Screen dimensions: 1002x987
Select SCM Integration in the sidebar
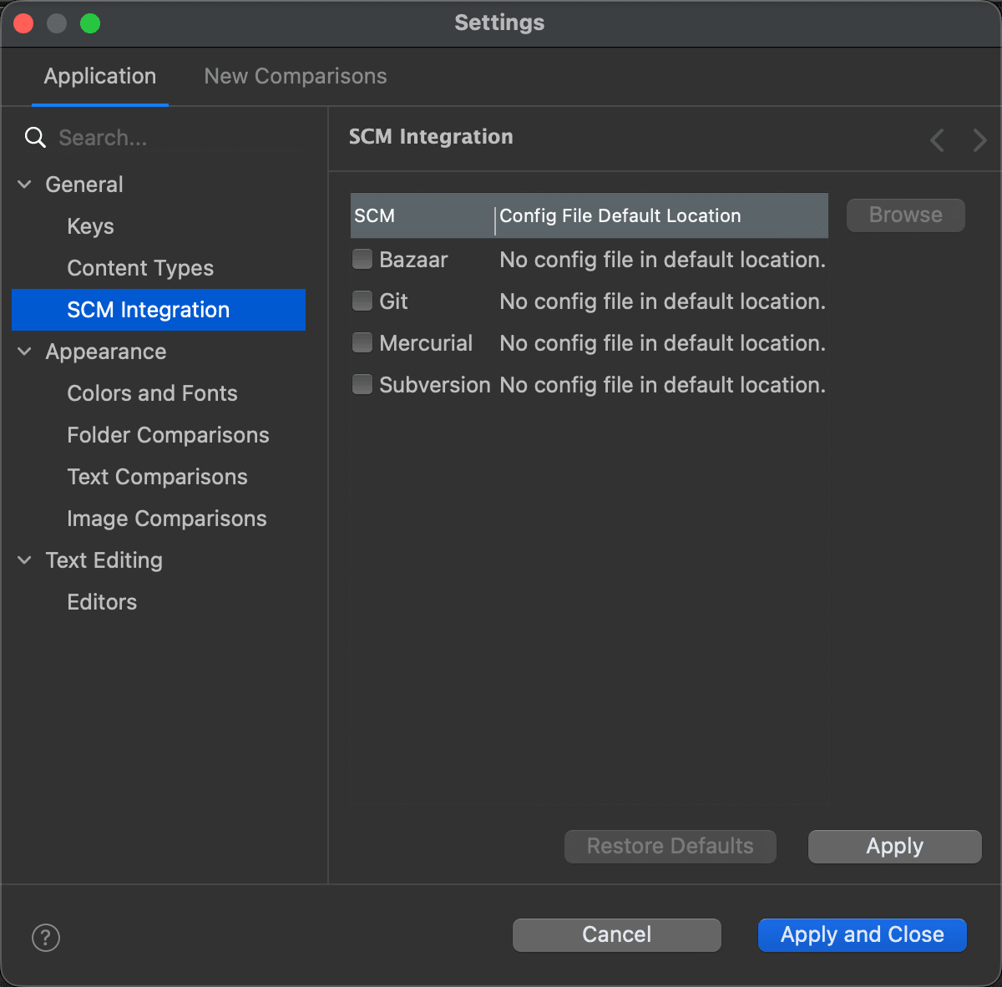159,310
